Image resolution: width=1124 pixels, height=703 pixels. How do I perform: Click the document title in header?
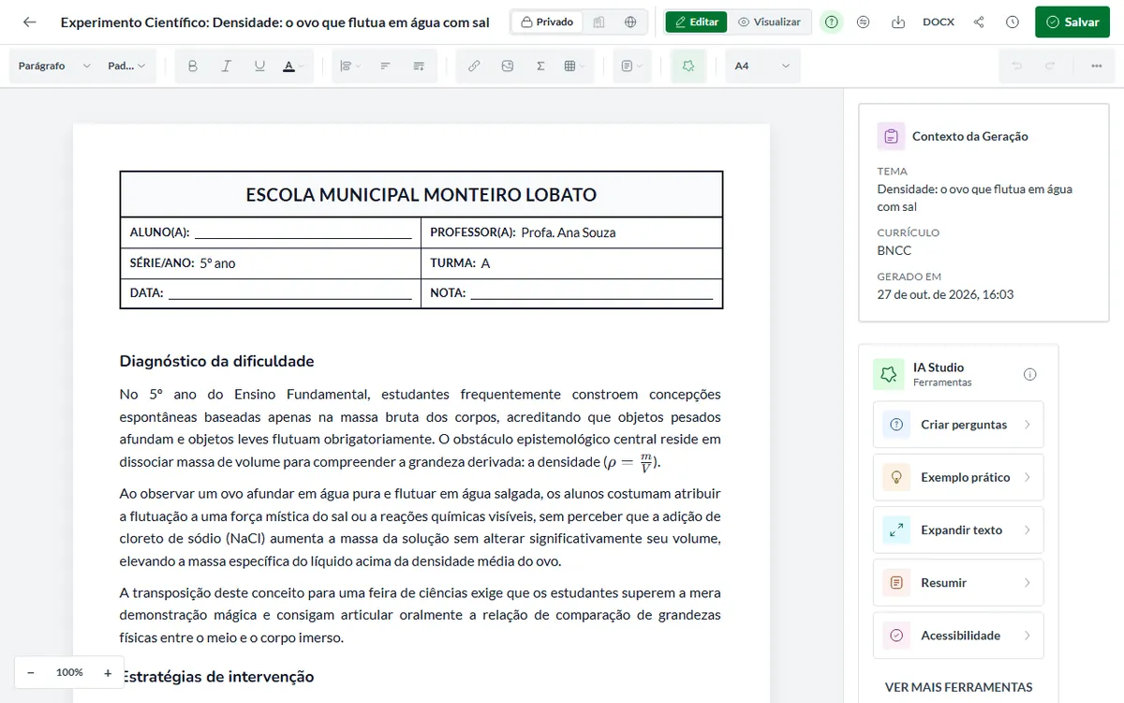[274, 22]
